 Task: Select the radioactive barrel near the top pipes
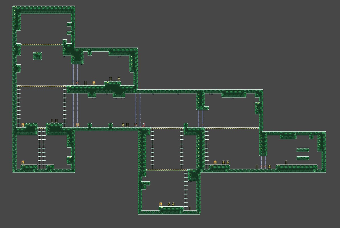tap(119, 79)
